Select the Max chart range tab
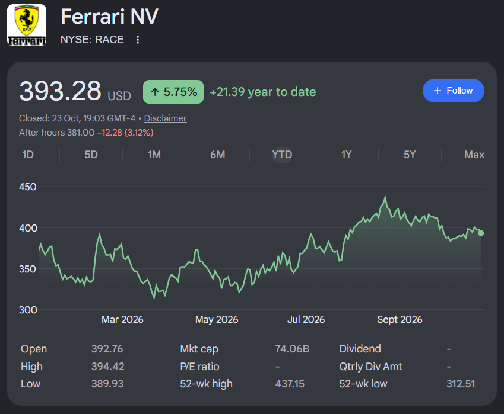The width and height of the screenshot is (504, 414). point(474,155)
